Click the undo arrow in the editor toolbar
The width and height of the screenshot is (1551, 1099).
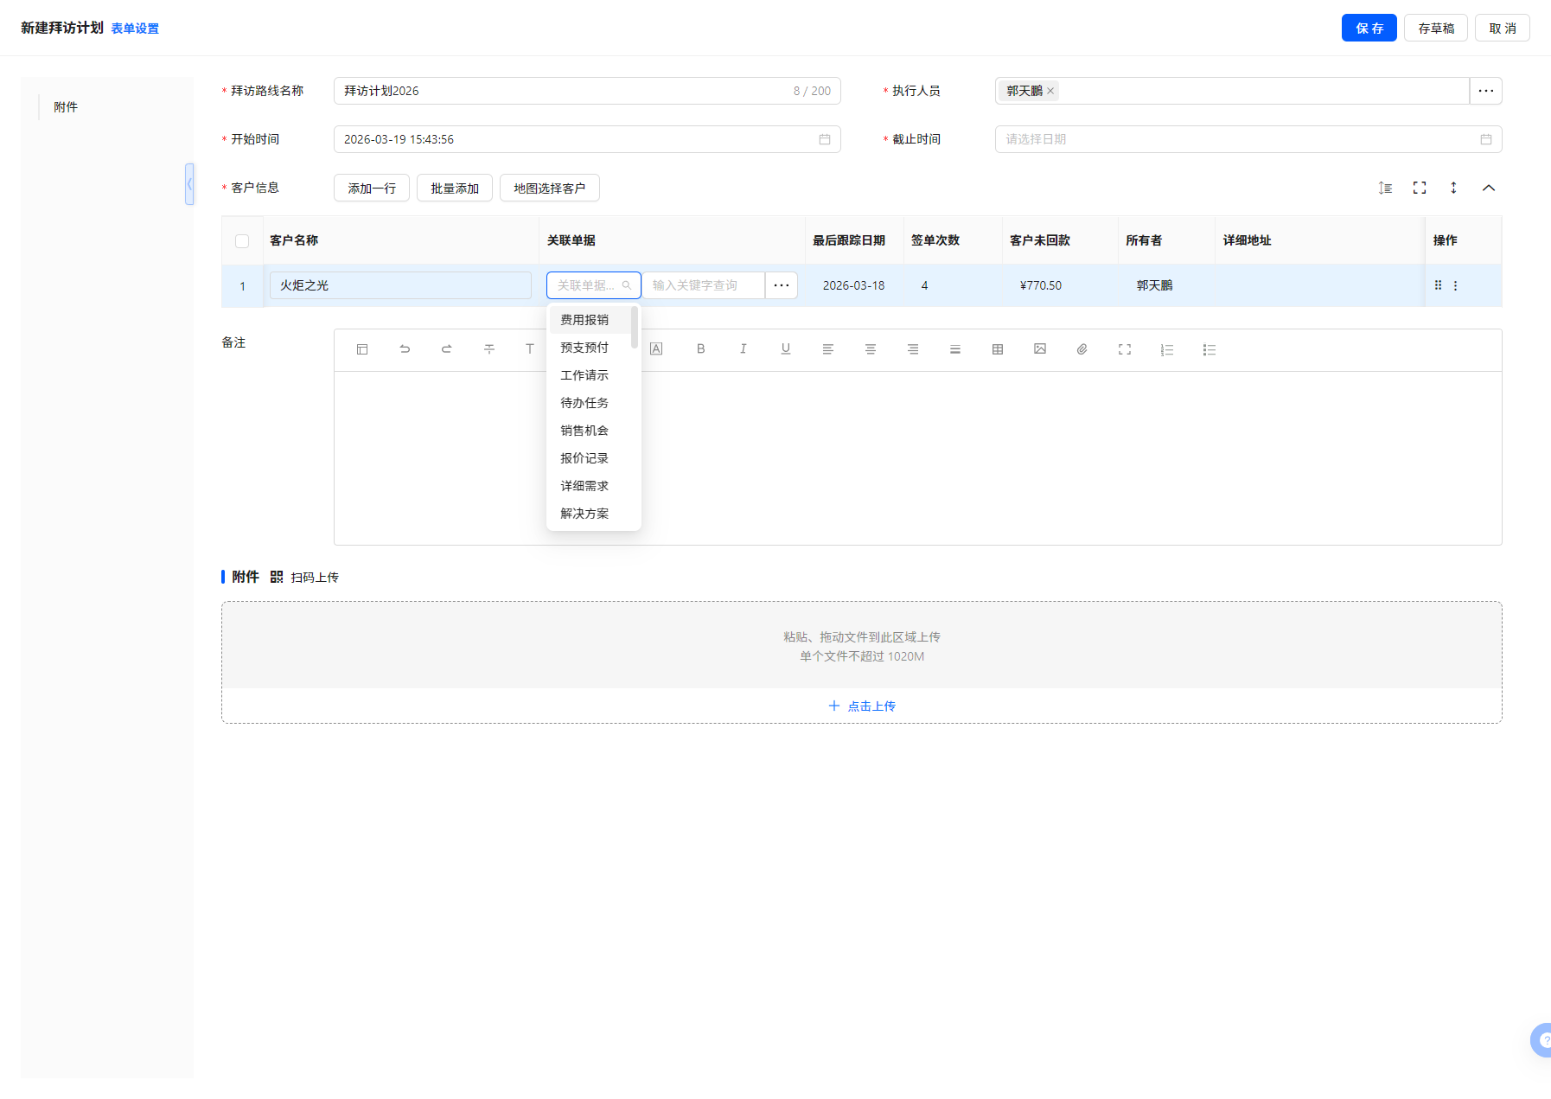point(405,349)
